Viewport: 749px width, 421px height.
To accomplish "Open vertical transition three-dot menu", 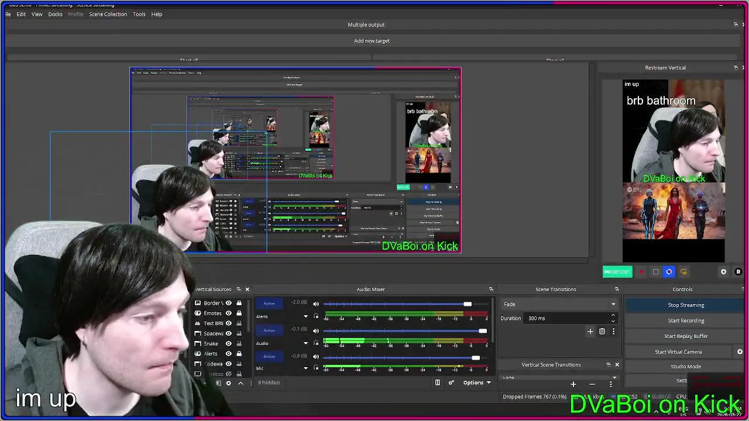I will [611, 384].
